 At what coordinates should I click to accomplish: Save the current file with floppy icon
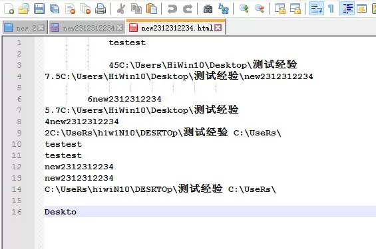[39, 9]
